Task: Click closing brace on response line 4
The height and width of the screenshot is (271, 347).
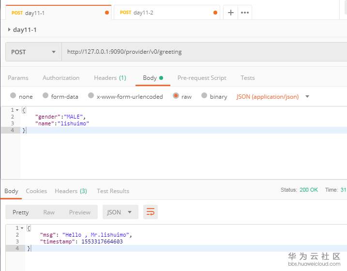Action: 29,248
